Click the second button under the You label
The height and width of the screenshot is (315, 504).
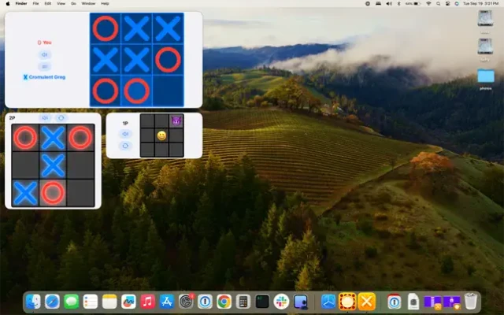click(x=45, y=66)
